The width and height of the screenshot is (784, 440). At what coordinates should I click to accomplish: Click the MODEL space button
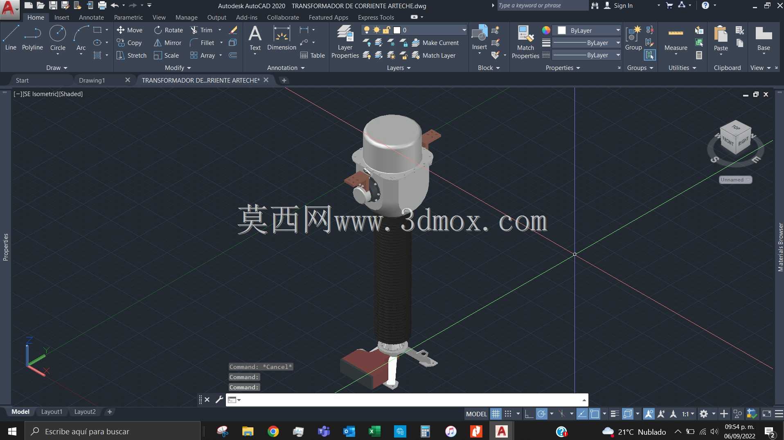pos(476,414)
